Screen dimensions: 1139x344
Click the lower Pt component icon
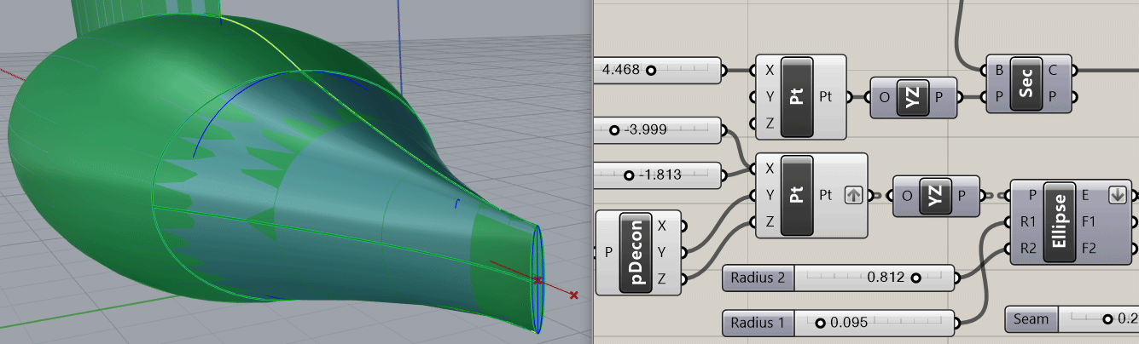[x=799, y=195]
